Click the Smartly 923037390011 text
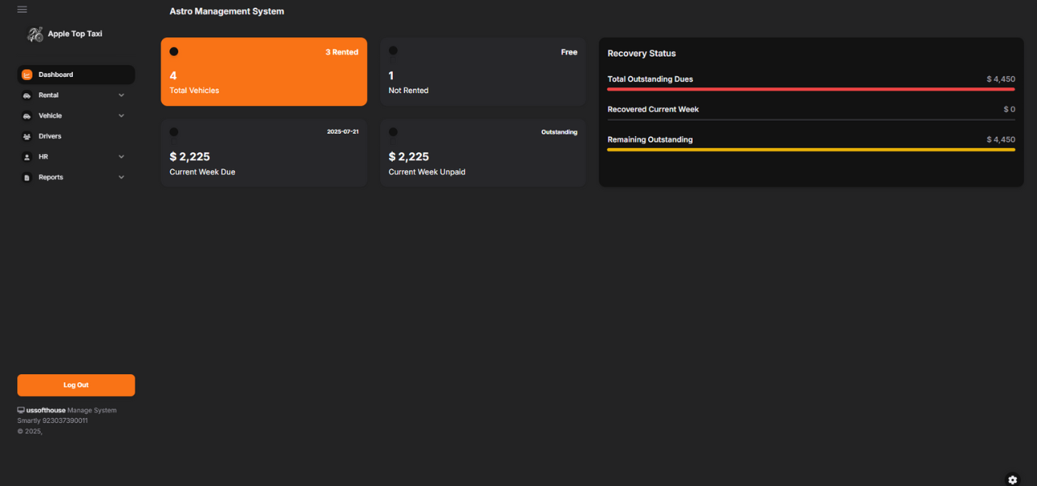The image size is (1037, 486). click(53, 420)
